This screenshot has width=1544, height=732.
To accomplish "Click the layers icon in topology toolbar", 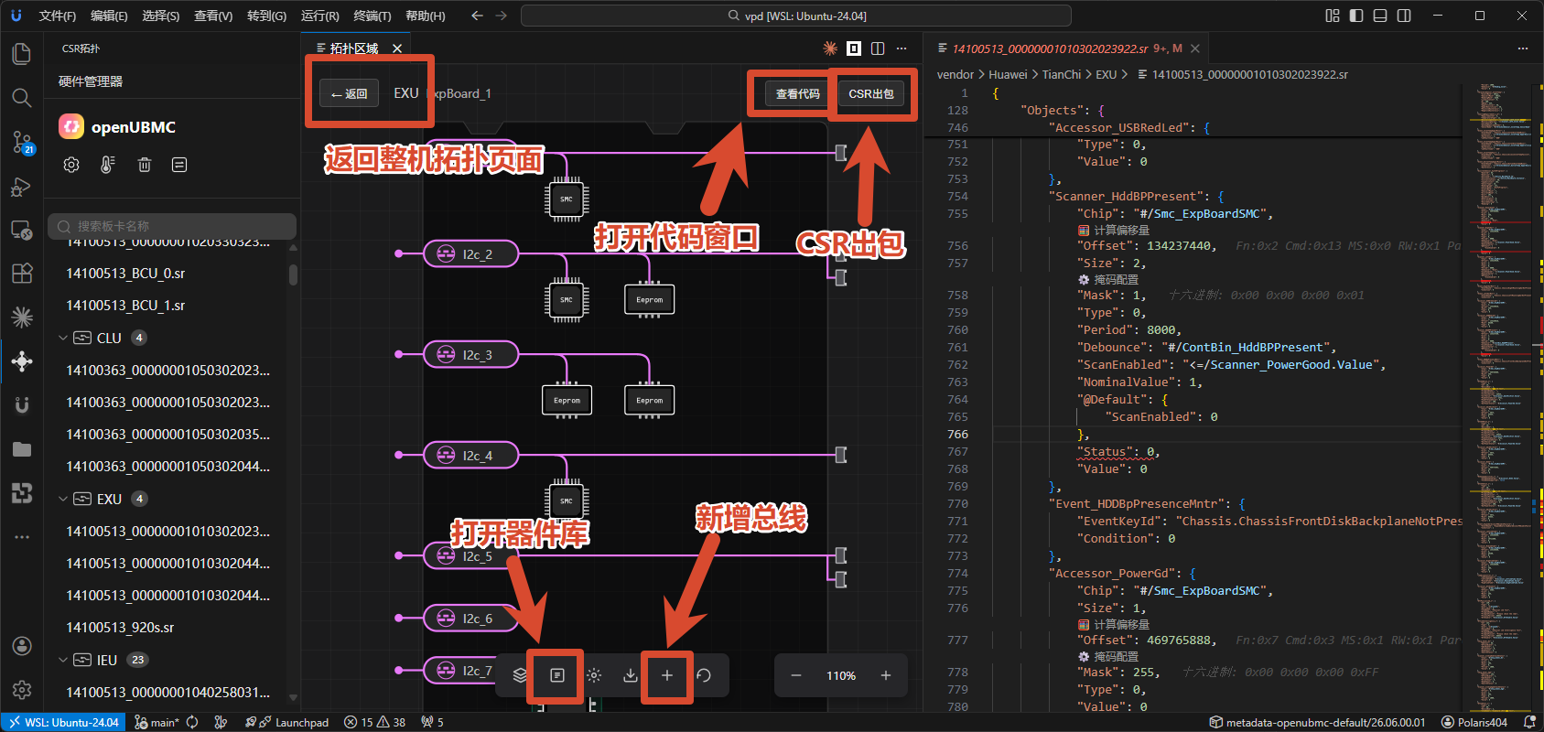I will coord(520,675).
